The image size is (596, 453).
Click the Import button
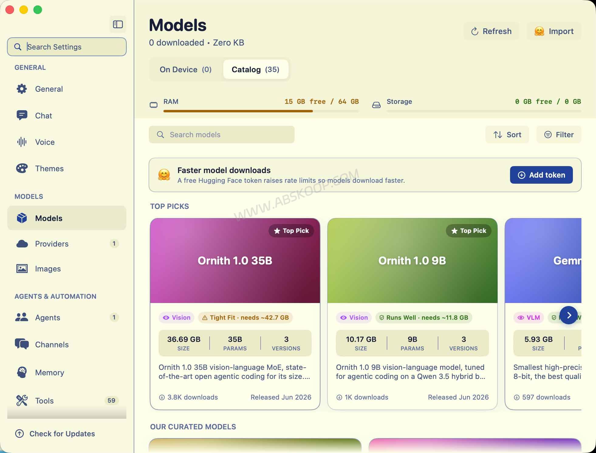coord(554,31)
